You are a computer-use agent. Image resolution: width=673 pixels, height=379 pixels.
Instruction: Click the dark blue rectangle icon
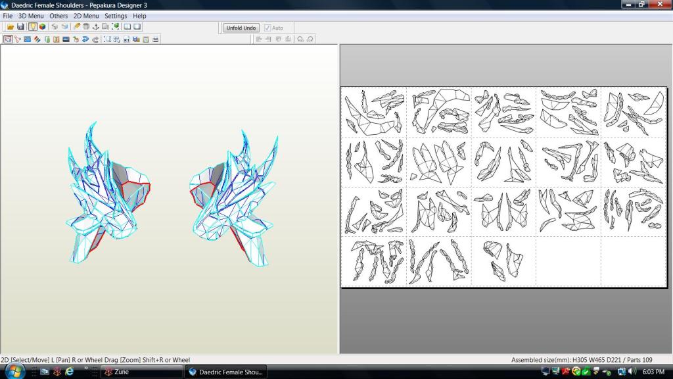[66, 39]
